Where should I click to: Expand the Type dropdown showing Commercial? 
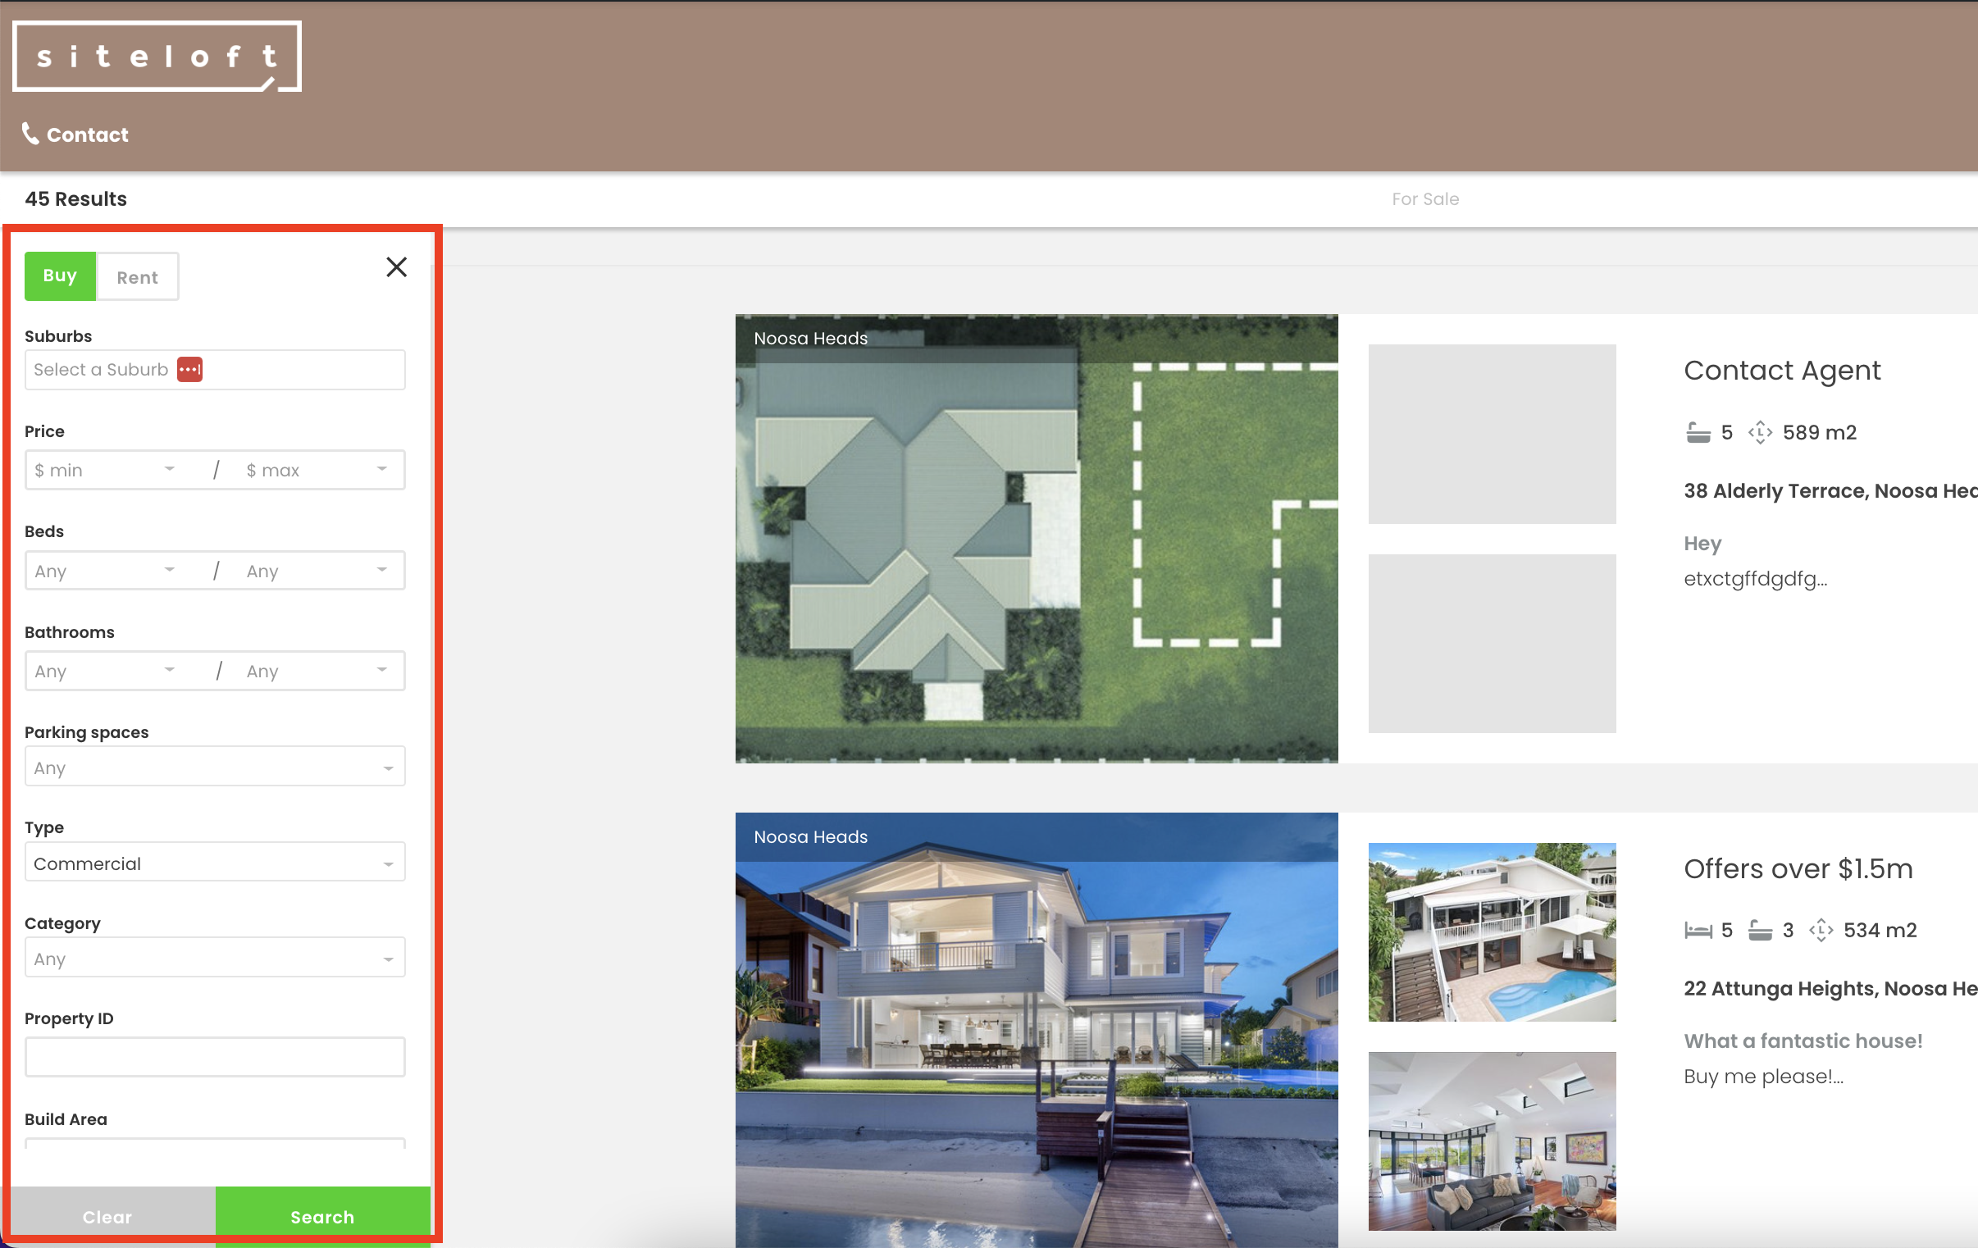point(214,863)
